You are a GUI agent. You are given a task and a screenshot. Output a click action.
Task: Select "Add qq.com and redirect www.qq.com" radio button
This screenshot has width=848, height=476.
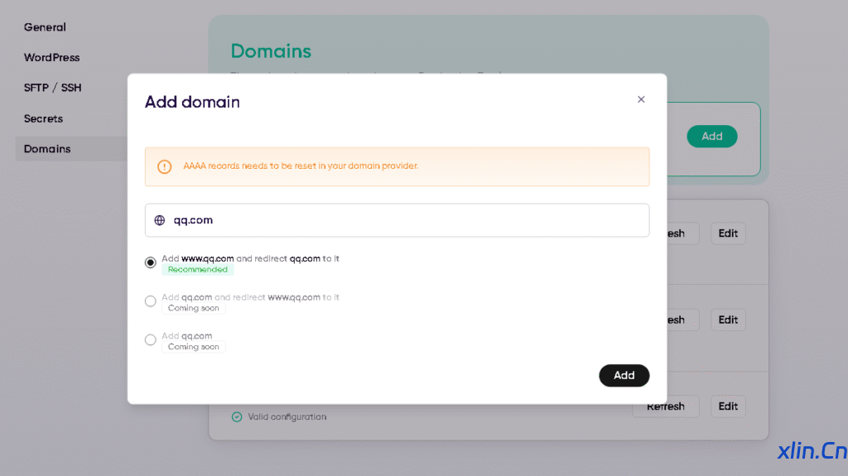pyautogui.click(x=151, y=301)
